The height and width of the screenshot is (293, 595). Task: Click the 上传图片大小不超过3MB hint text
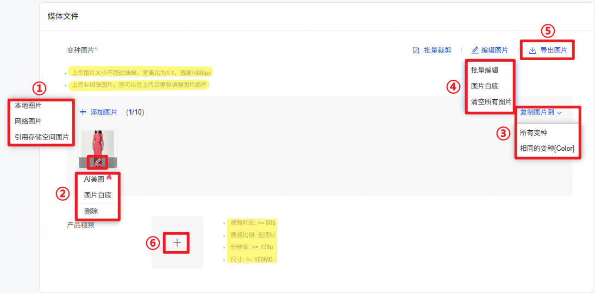(x=140, y=72)
